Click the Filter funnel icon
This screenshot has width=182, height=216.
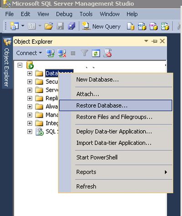[x=85, y=53]
